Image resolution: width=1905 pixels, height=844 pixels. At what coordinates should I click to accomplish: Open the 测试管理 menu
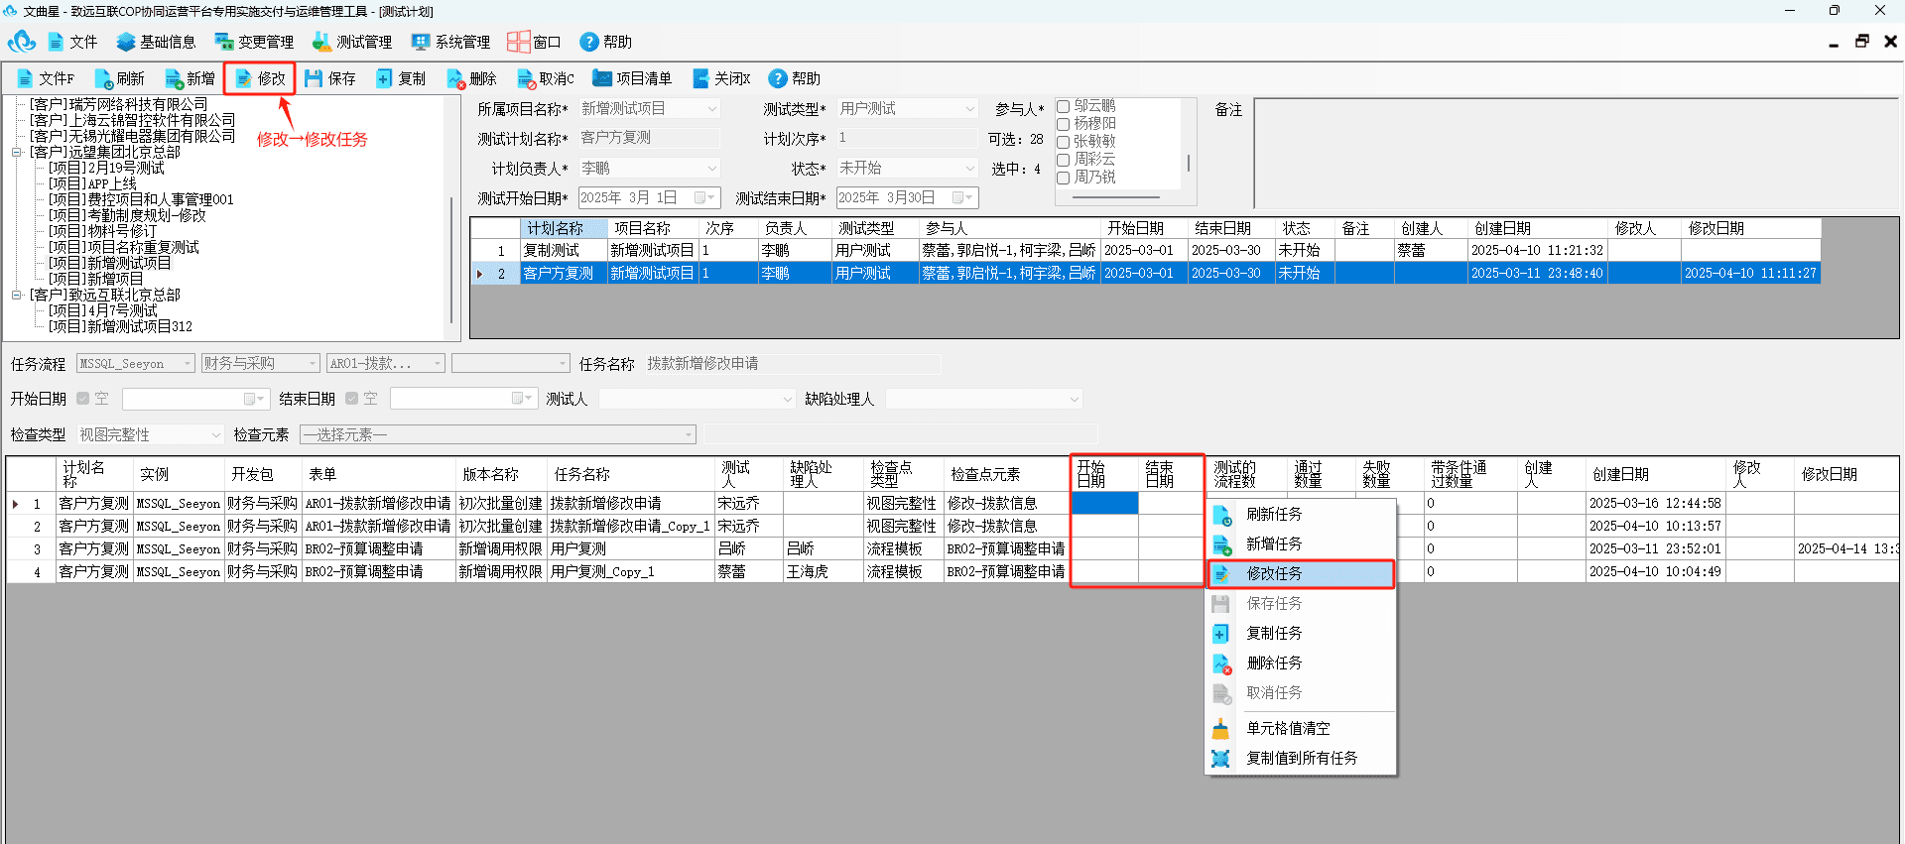[x=352, y=42]
